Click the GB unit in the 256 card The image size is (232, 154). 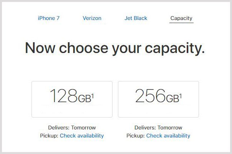coord(172,98)
